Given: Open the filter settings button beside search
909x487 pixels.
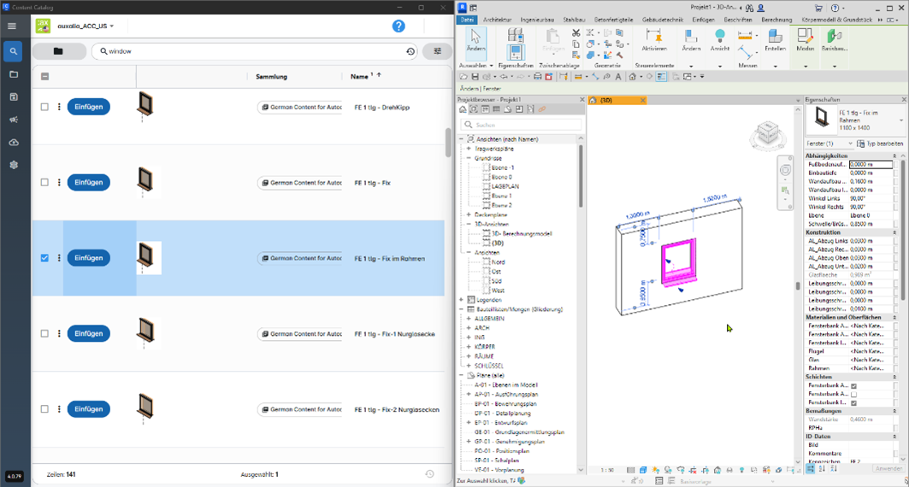Looking at the screenshot, I should pyautogui.click(x=438, y=51).
